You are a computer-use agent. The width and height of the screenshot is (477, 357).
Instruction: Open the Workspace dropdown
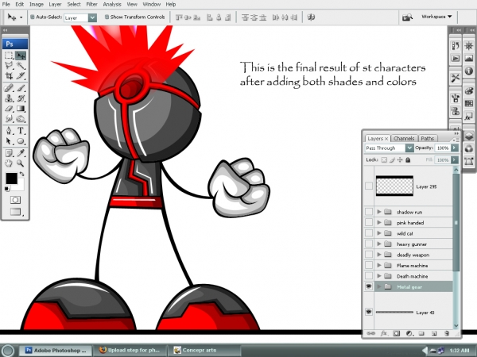(x=436, y=17)
